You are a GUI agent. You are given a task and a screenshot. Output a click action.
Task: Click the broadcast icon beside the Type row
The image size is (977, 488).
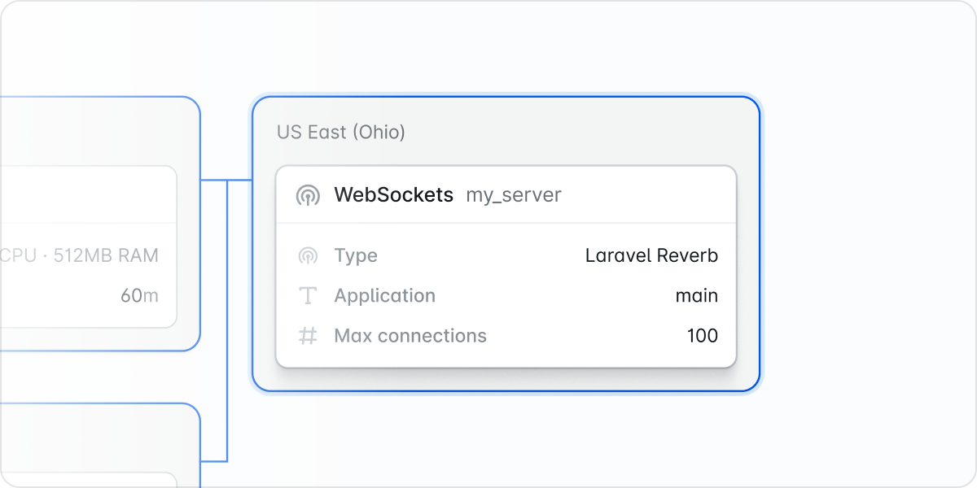pyautogui.click(x=309, y=255)
